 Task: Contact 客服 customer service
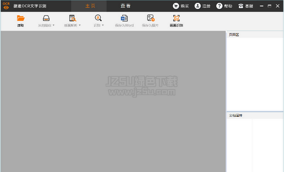pos(246,6)
